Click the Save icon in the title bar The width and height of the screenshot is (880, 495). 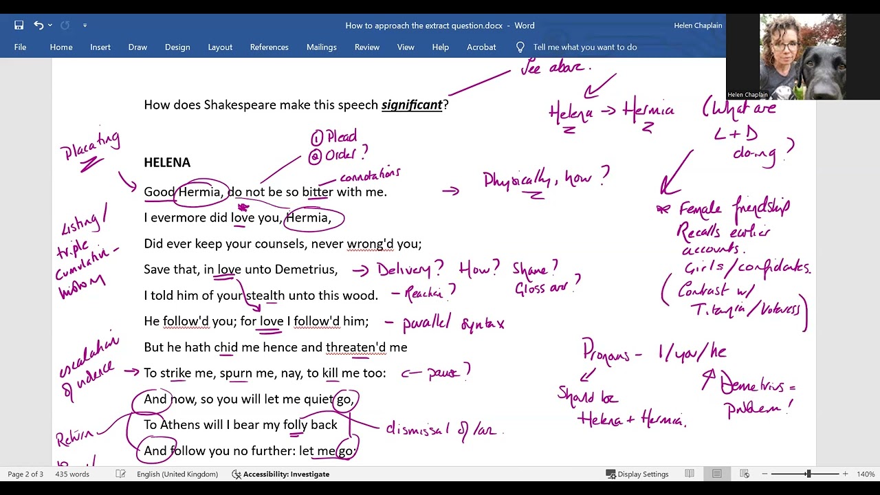point(19,25)
